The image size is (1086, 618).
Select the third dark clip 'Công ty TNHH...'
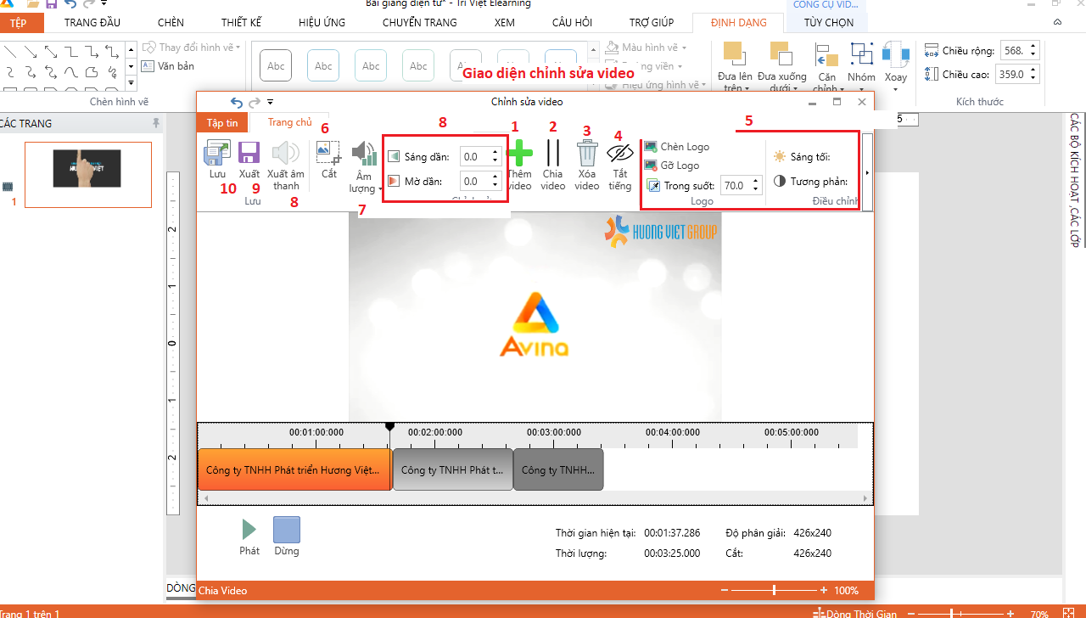[558, 469]
